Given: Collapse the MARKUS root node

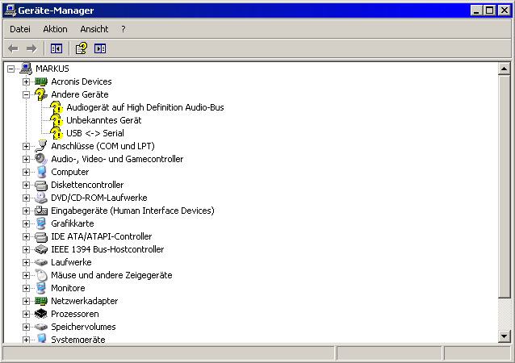Looking at the screenshot, I should [10, 69].
